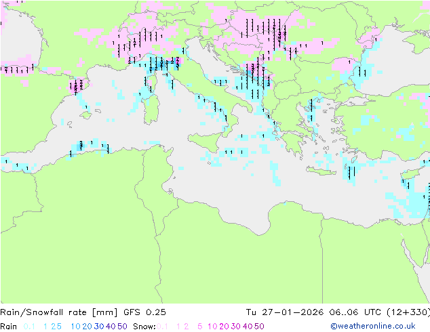This screenshot has width=430, height=332.
Task: Select rain legend value 0.1
Action: coord(29,327)
